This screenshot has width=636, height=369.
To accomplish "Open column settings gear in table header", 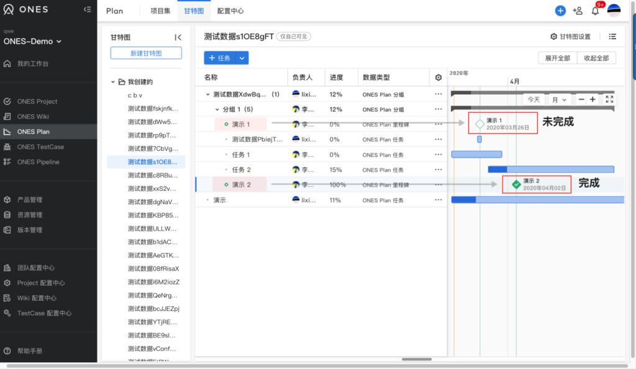I will (x=438, y=78).
